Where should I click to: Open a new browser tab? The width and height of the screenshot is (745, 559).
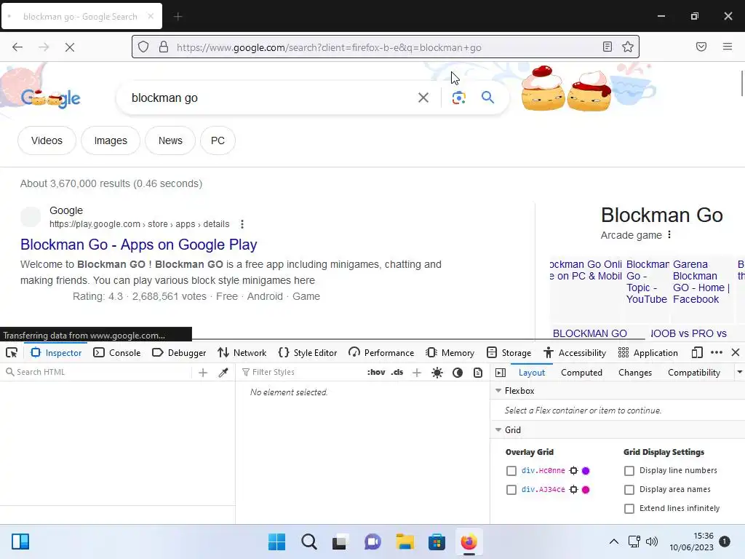[178, 17]
